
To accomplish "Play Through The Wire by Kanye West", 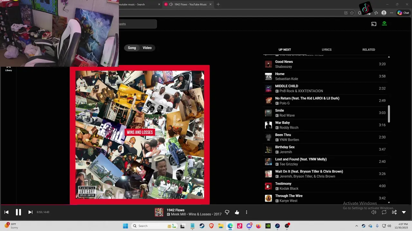I will [x=325, y=198].
